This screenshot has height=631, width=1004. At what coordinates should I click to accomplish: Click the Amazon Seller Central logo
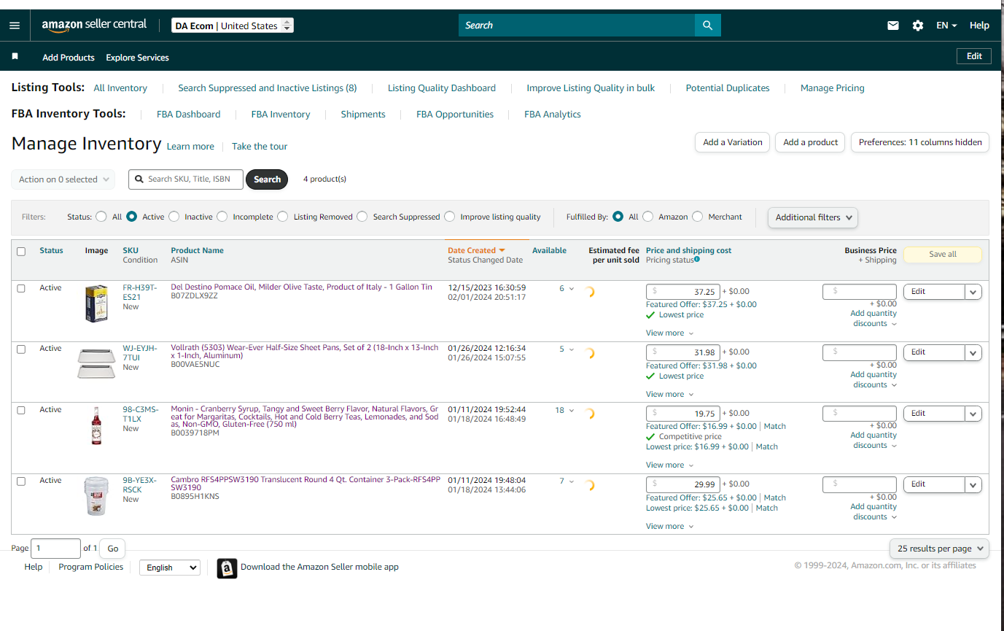coord(94,25)
